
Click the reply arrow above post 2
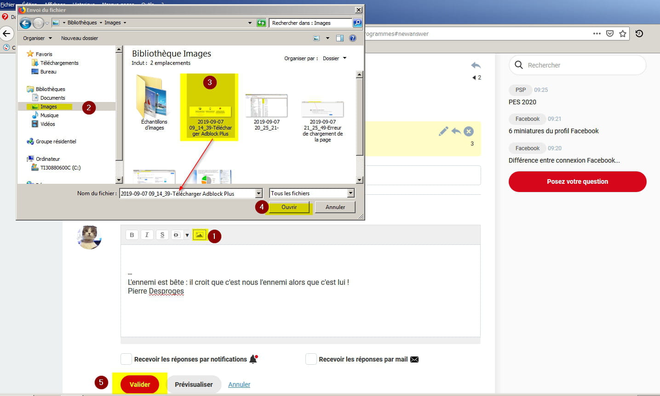pyautogui.click(x=476, y=65)
